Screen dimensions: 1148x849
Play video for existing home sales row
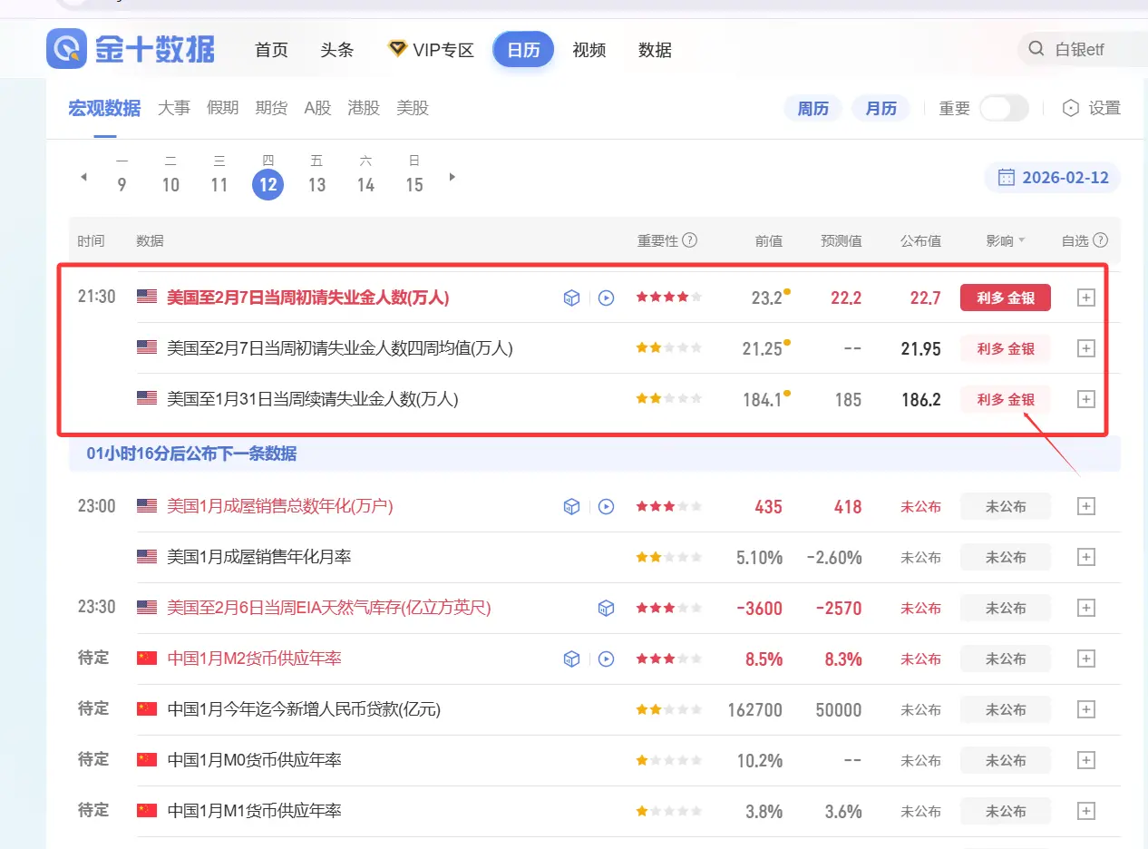[x=607, y=506]
